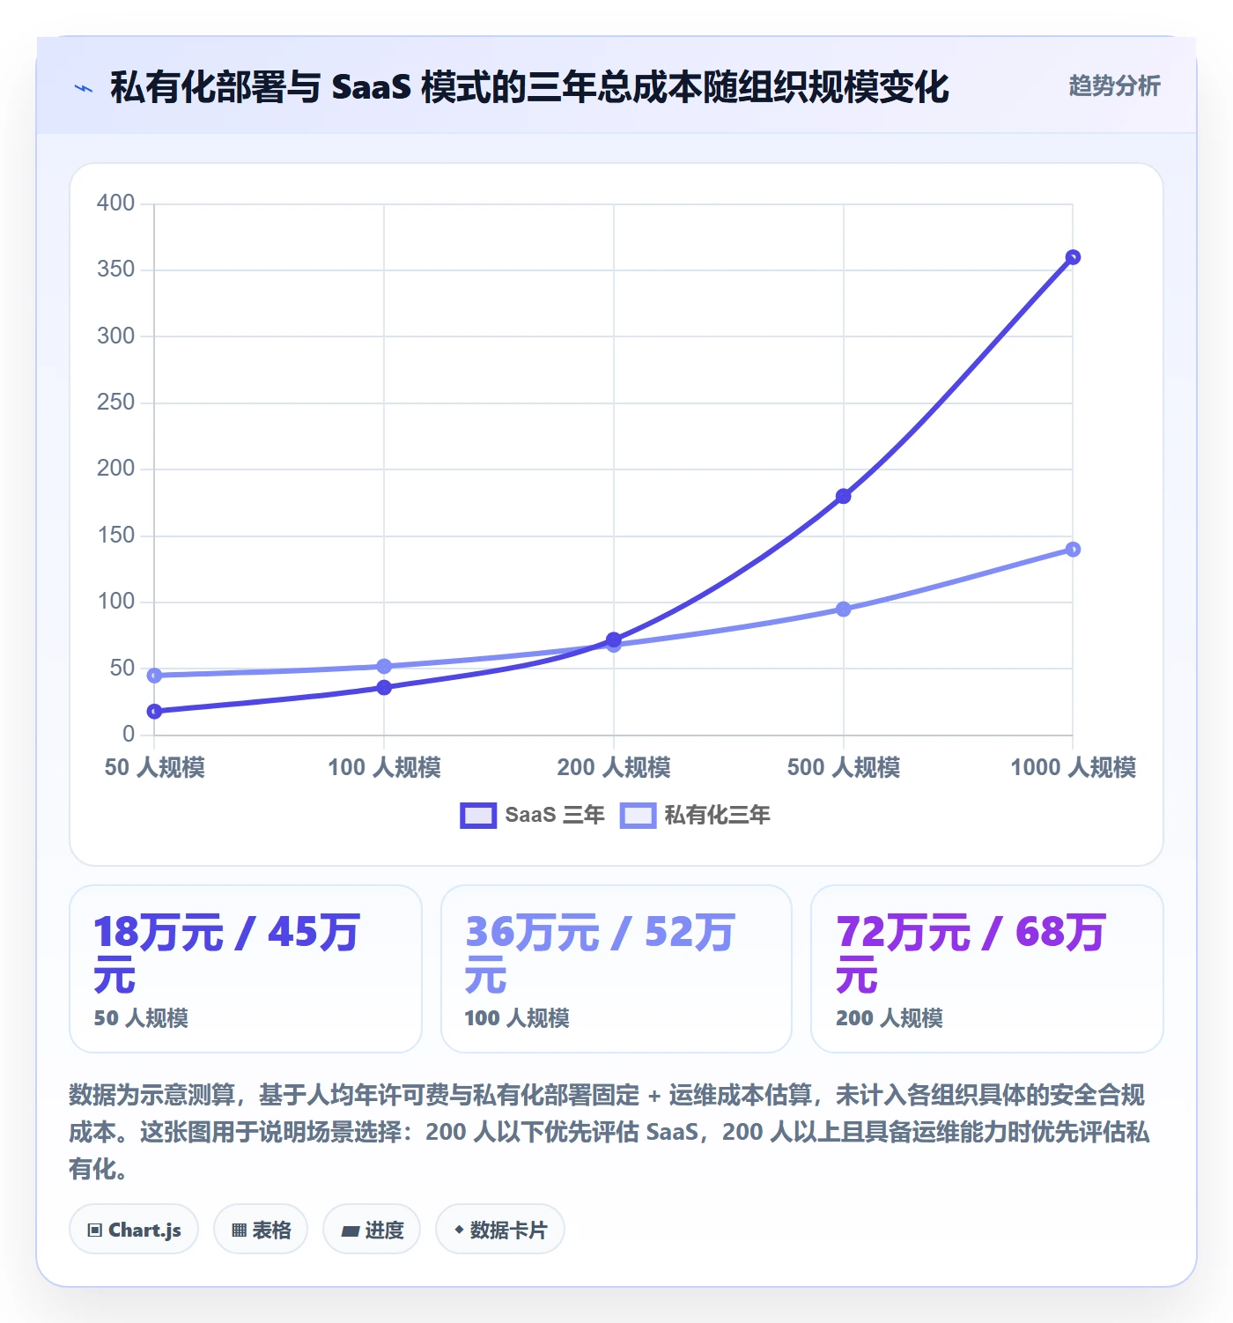The height and width of the screenshot is (1323, 1233).
Task: Open the 72万元 / 68万元 data card
Action: click(987, 968)
